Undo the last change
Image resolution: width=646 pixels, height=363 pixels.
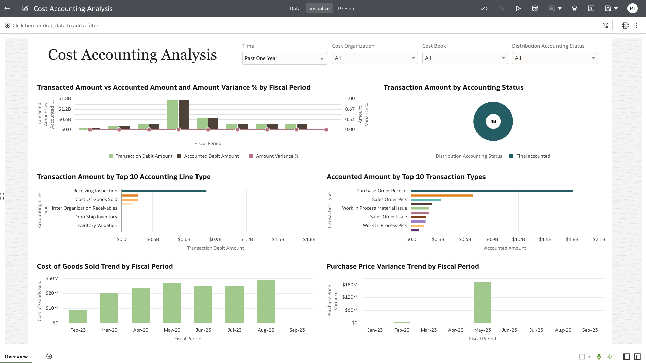(x=485, y=8)
